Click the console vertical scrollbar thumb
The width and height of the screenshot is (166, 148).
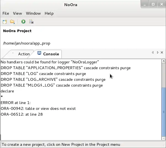click(164, 112)
